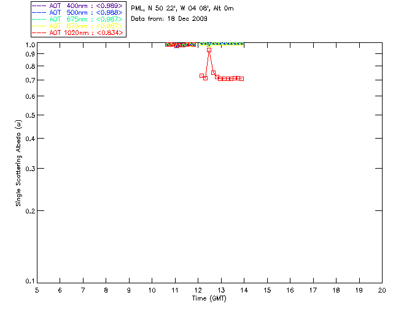Click the AOT 400nm purple legend entry
The image size is (393, 314).
(77, 6)
